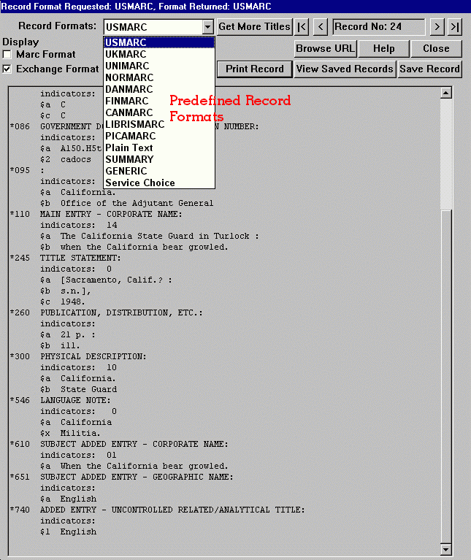
Task: Click the '$x Militia.' subfield line
Action: 70,433
